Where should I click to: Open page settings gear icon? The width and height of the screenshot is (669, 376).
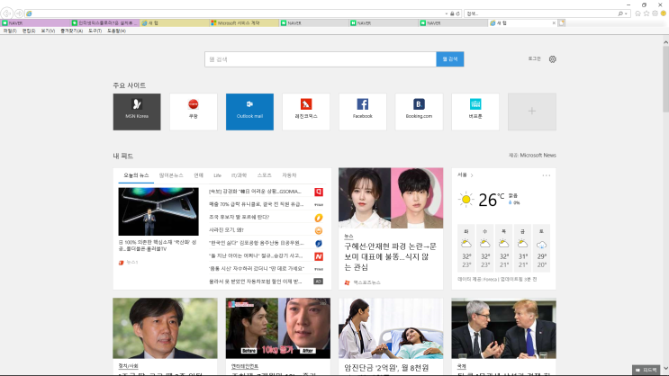553,59
